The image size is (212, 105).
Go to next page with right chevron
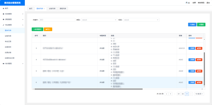tap(191, 94)
